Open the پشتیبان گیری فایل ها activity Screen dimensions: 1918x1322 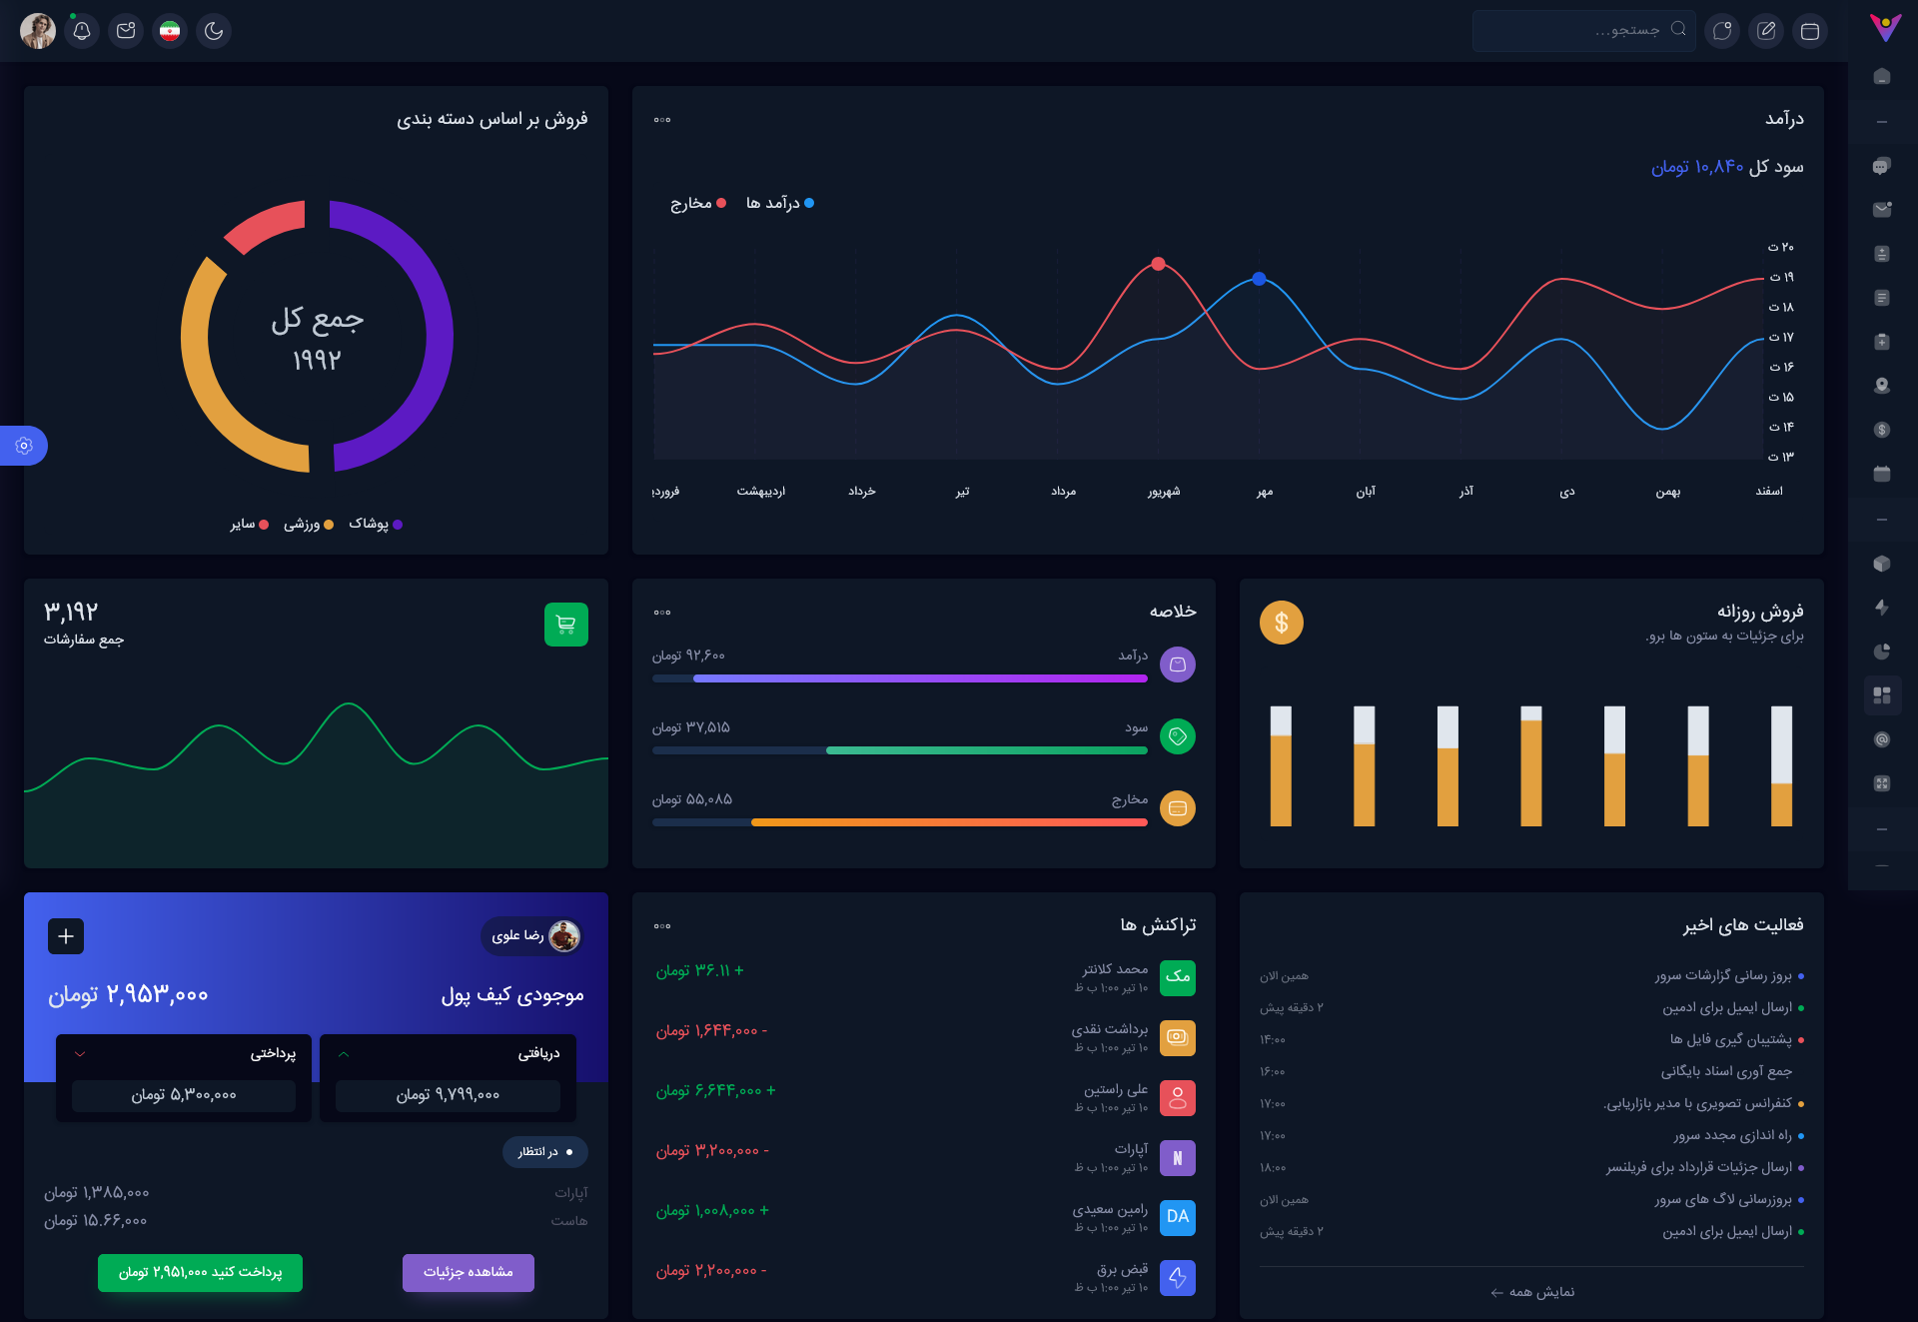1731,1040
